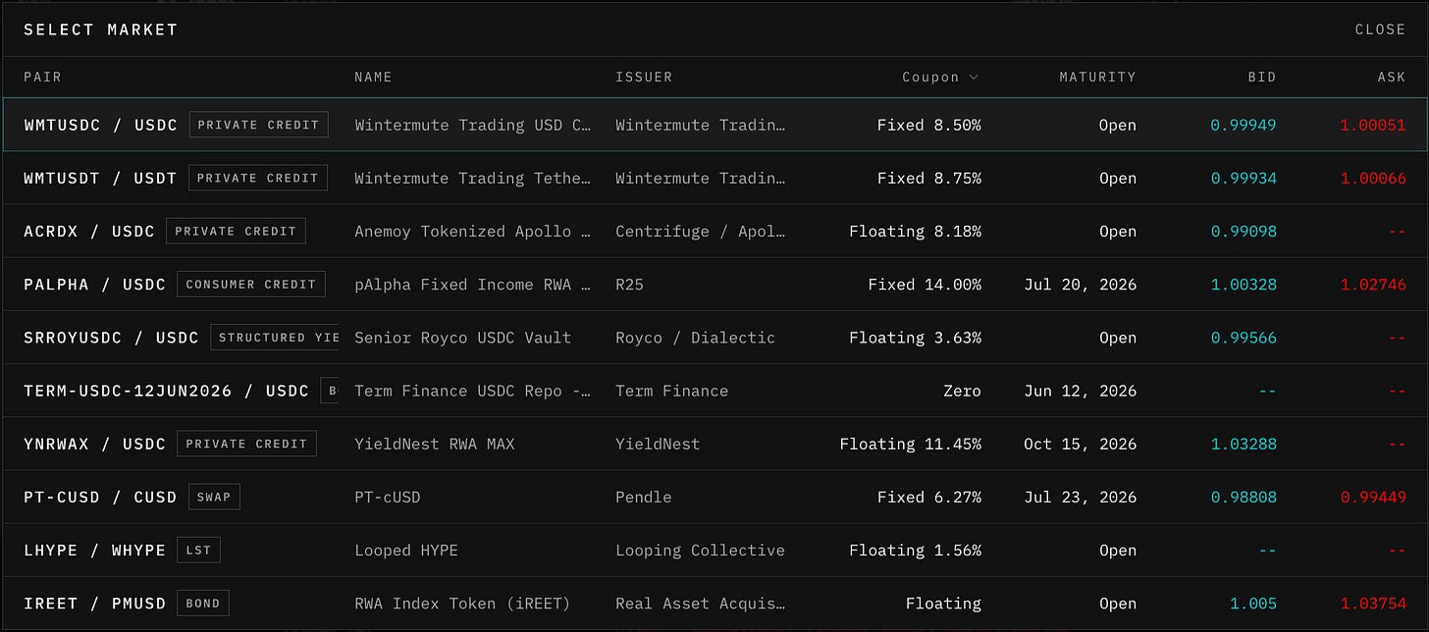Click maturity Jun 12, 2026
The height and width of the screenshot is (632, 1429).
(x=1080, y=391)
